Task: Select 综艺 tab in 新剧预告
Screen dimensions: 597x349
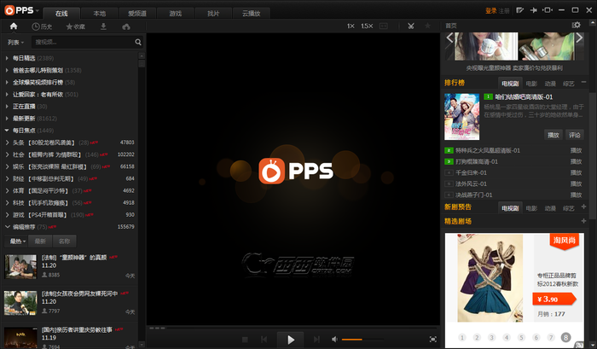Action: (x=569, y=208)
